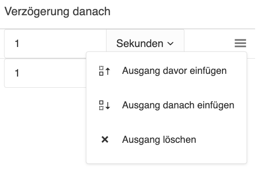Screen dimensions: 256x171
Task: Click the dotted square above solid square icon
Action: coord(101,71)
